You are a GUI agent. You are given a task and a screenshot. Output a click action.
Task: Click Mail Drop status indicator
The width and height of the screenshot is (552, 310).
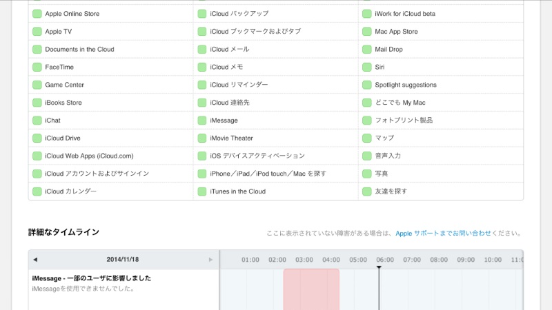367,49
